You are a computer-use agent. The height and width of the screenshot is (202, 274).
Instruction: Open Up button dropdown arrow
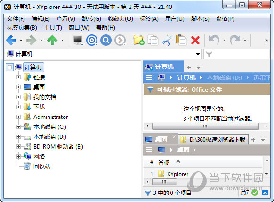pyautogui.click(x=63, y=40)
